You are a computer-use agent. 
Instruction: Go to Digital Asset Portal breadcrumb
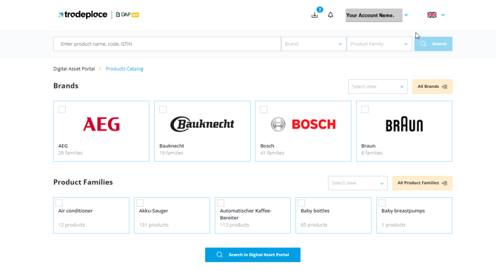tap(74, 69)
